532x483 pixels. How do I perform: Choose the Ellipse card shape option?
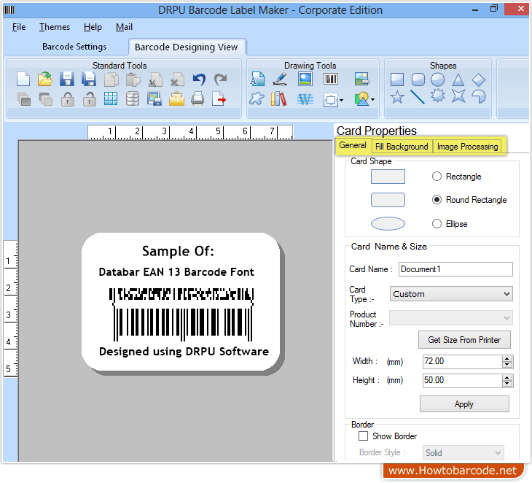(437, 224)
